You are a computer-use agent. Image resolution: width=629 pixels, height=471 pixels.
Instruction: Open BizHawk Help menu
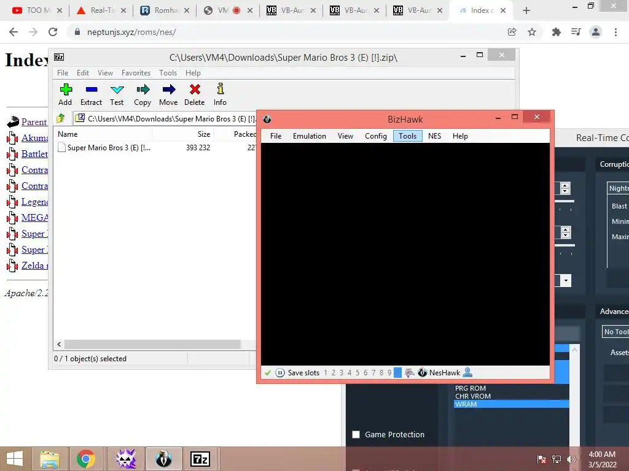[460, 136]
